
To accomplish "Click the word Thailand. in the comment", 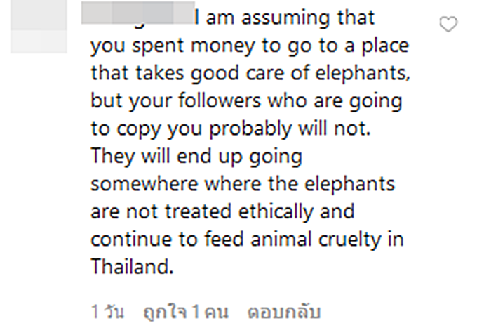I will [x=132, y=266].
